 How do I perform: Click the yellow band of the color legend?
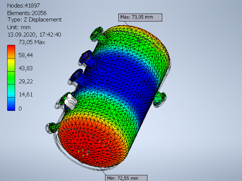click(x=11, y=64)
